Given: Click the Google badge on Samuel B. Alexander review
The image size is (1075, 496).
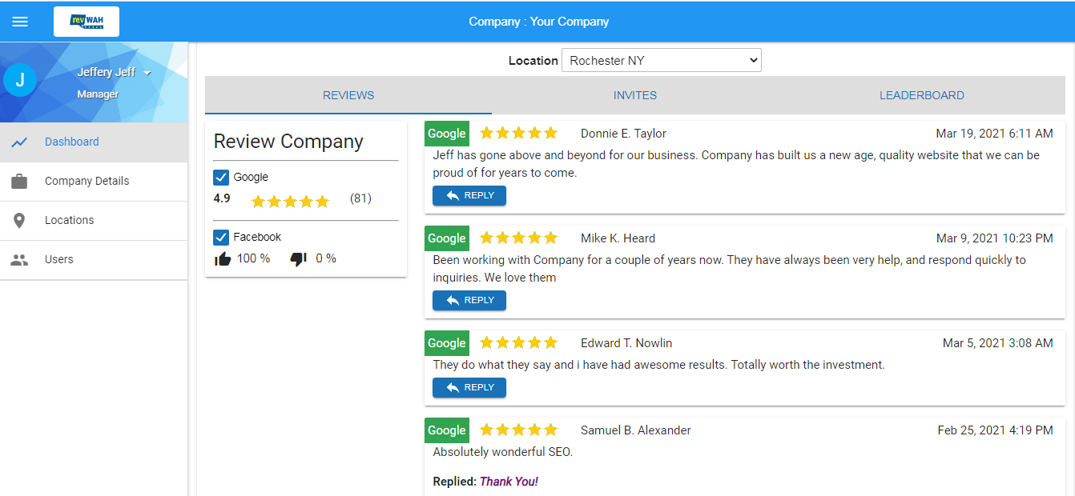Looking at the screenshot, I should tap(447, 430).
